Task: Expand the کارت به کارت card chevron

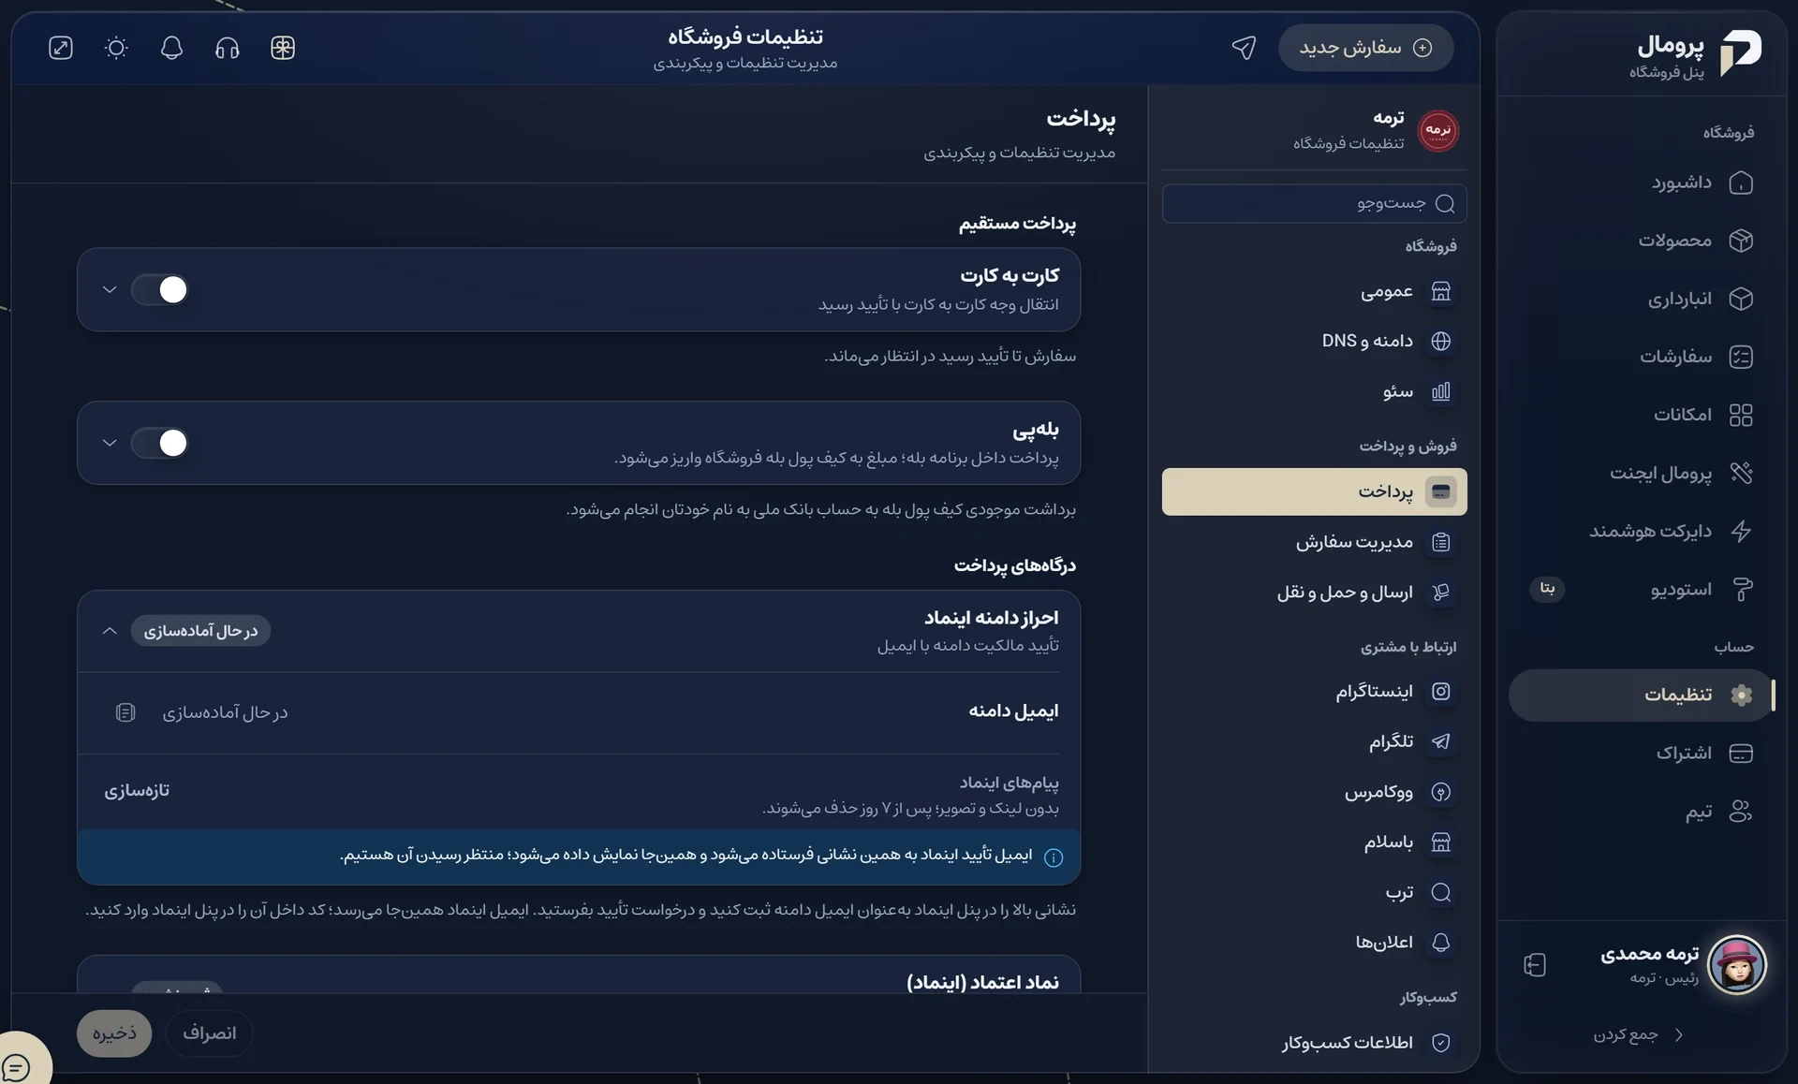Action: point(110,290)
